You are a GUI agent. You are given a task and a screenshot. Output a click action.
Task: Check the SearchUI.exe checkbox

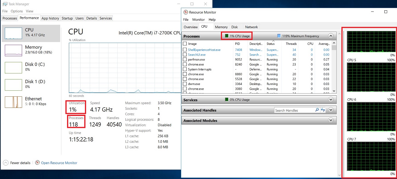(185, 55)
